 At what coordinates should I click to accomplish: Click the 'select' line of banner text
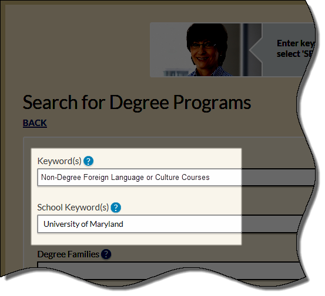click(x=294, y=54)
